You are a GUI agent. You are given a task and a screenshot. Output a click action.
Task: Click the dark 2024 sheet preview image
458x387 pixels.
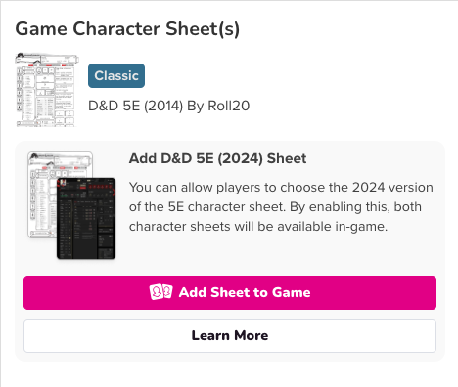tap(86, 218)
